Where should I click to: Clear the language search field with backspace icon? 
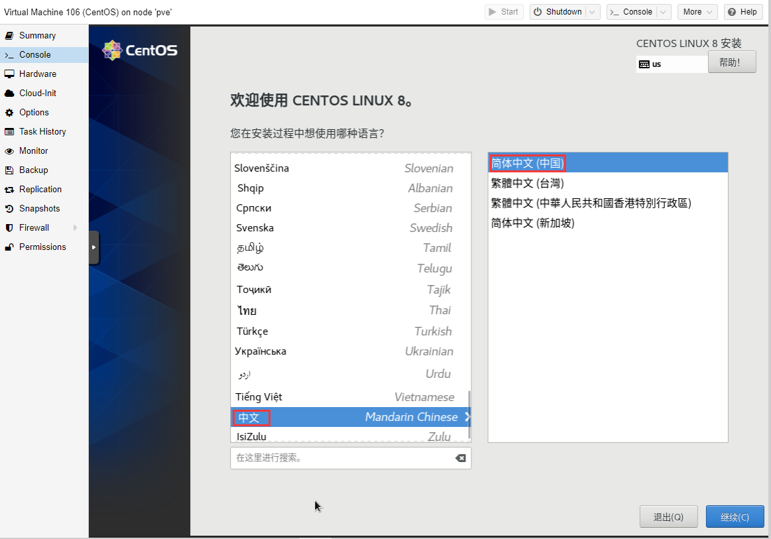tap(460, 458)
